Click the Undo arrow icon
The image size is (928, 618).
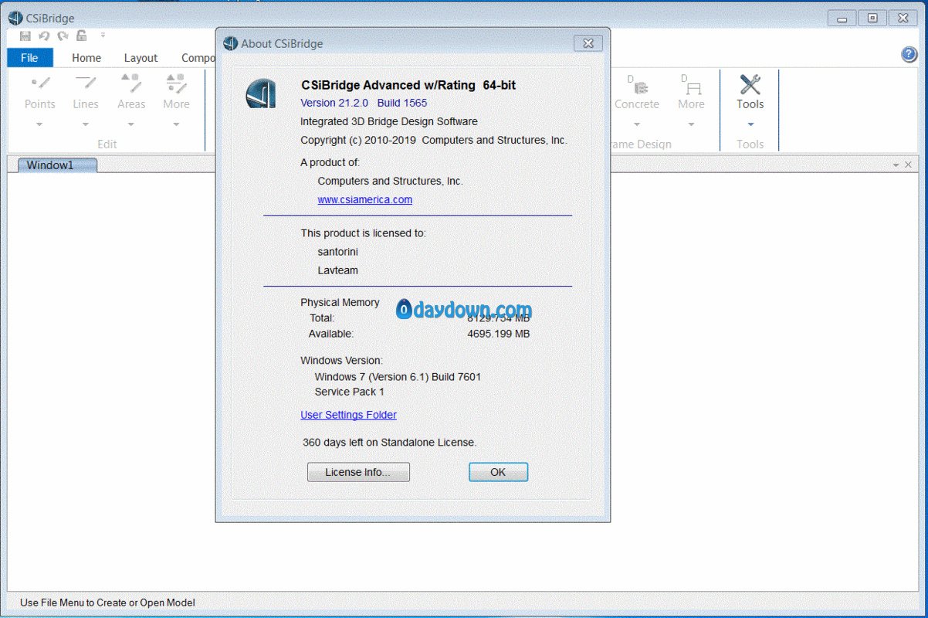pos(44,36)
